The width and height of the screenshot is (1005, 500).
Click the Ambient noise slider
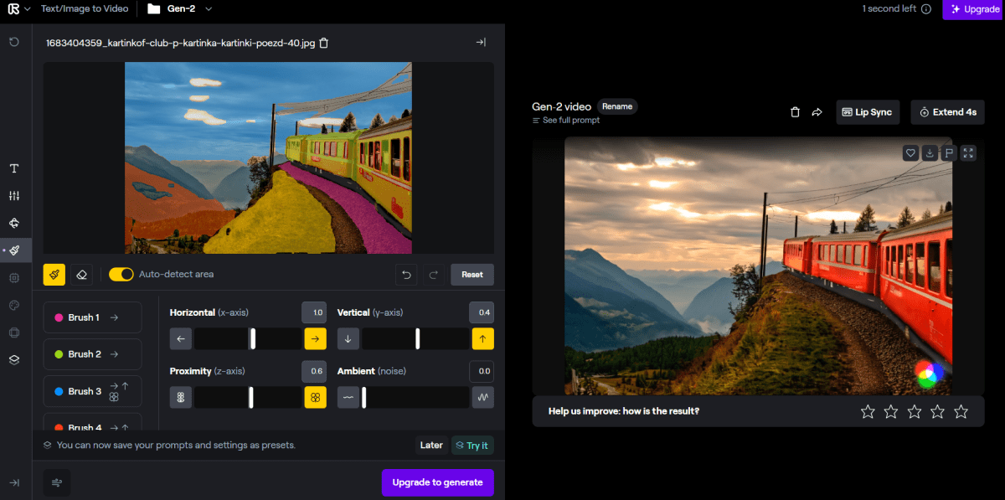pyautogui.click(x=415, y=397)
